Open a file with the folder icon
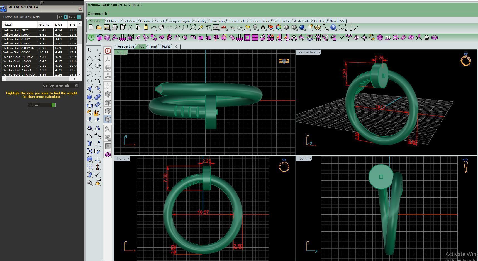 (99, 27)
